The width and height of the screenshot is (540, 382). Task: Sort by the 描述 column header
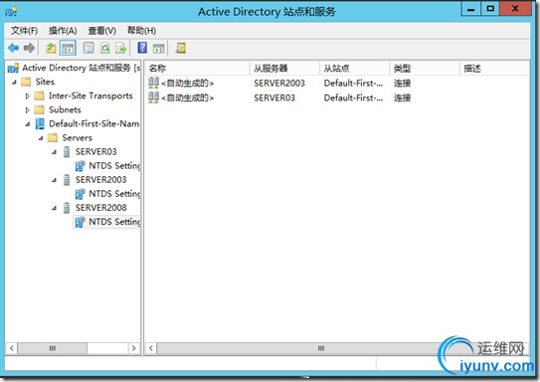coord(495,69)
